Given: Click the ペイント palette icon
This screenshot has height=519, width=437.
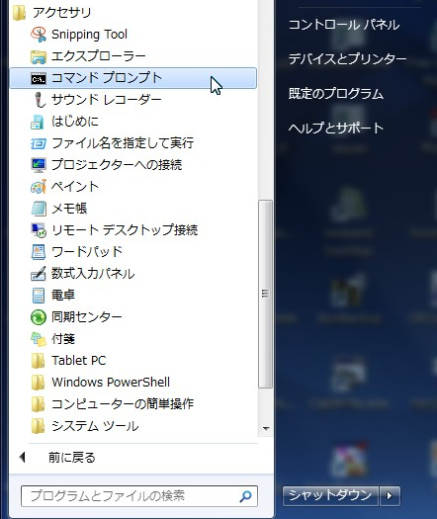Looking at the screenshot, I should pyautogui.click(x=39, y=187).
